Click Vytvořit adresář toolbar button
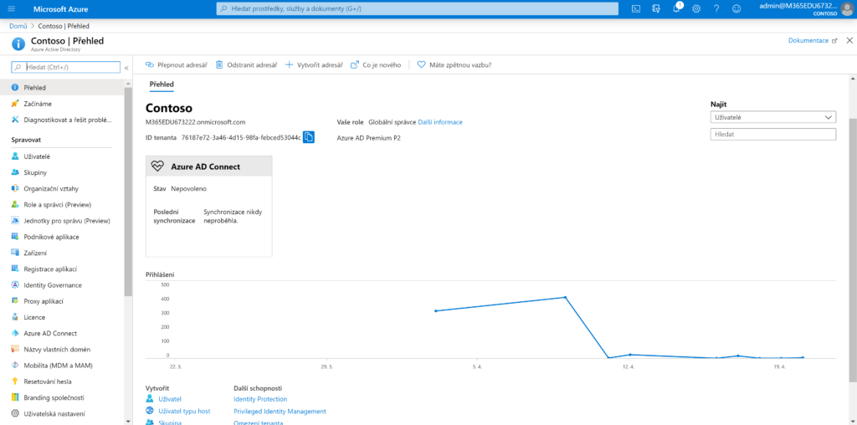 [314, 64]
